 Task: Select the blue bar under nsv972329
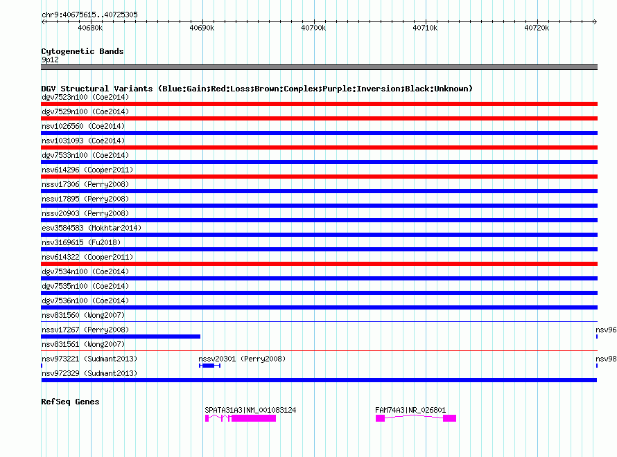click(x=319, y=380)
